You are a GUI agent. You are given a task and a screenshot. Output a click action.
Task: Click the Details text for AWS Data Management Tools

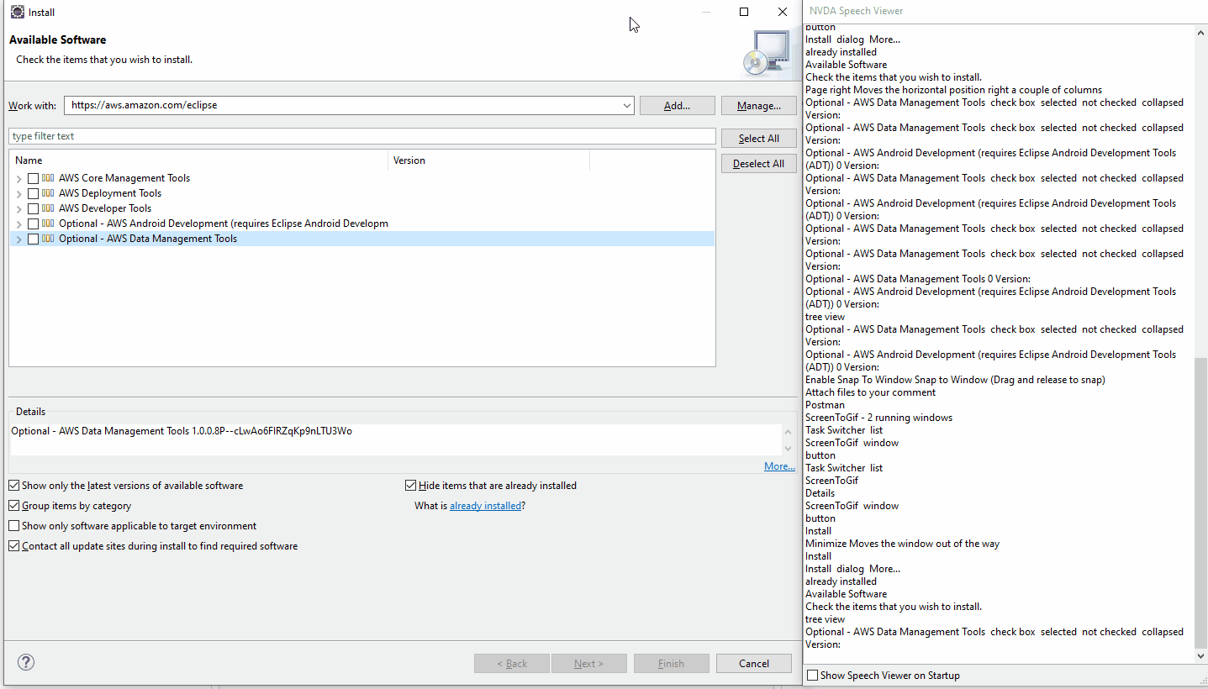click(182, 431)
